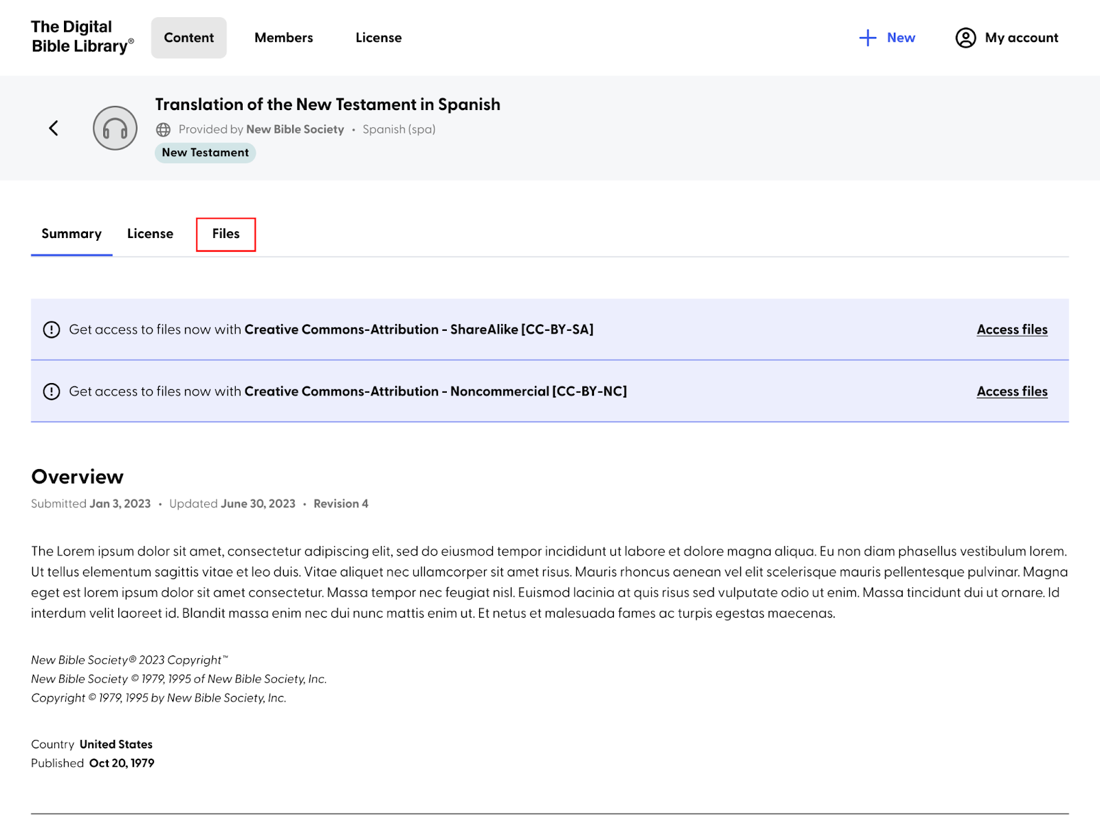Switch to the License tab under the title
The image size is (1100, 815).
click(x=150, y=234)
